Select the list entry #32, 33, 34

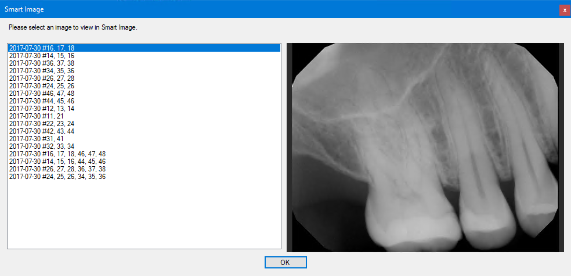click(42, 146)
